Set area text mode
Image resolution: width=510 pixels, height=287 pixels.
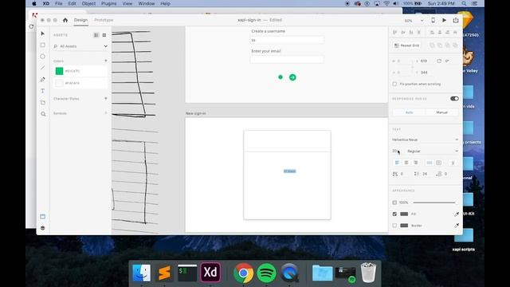pyautogui.click(x=438, y=163)
